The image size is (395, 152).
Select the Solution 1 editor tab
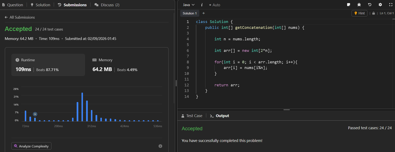(x=190, y=13)
